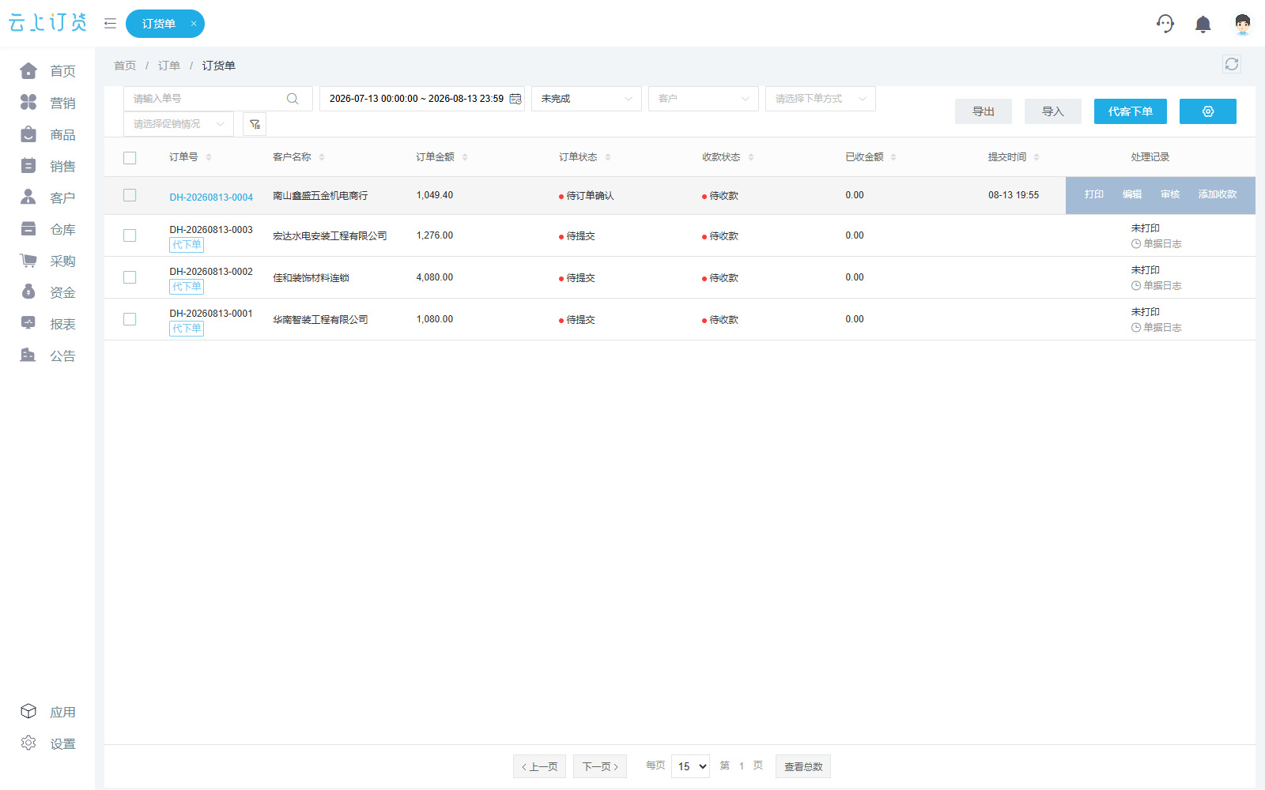Open order link DH-20260813-0004
This screenshot has width=1265, height=790.
tap(211, 197)
